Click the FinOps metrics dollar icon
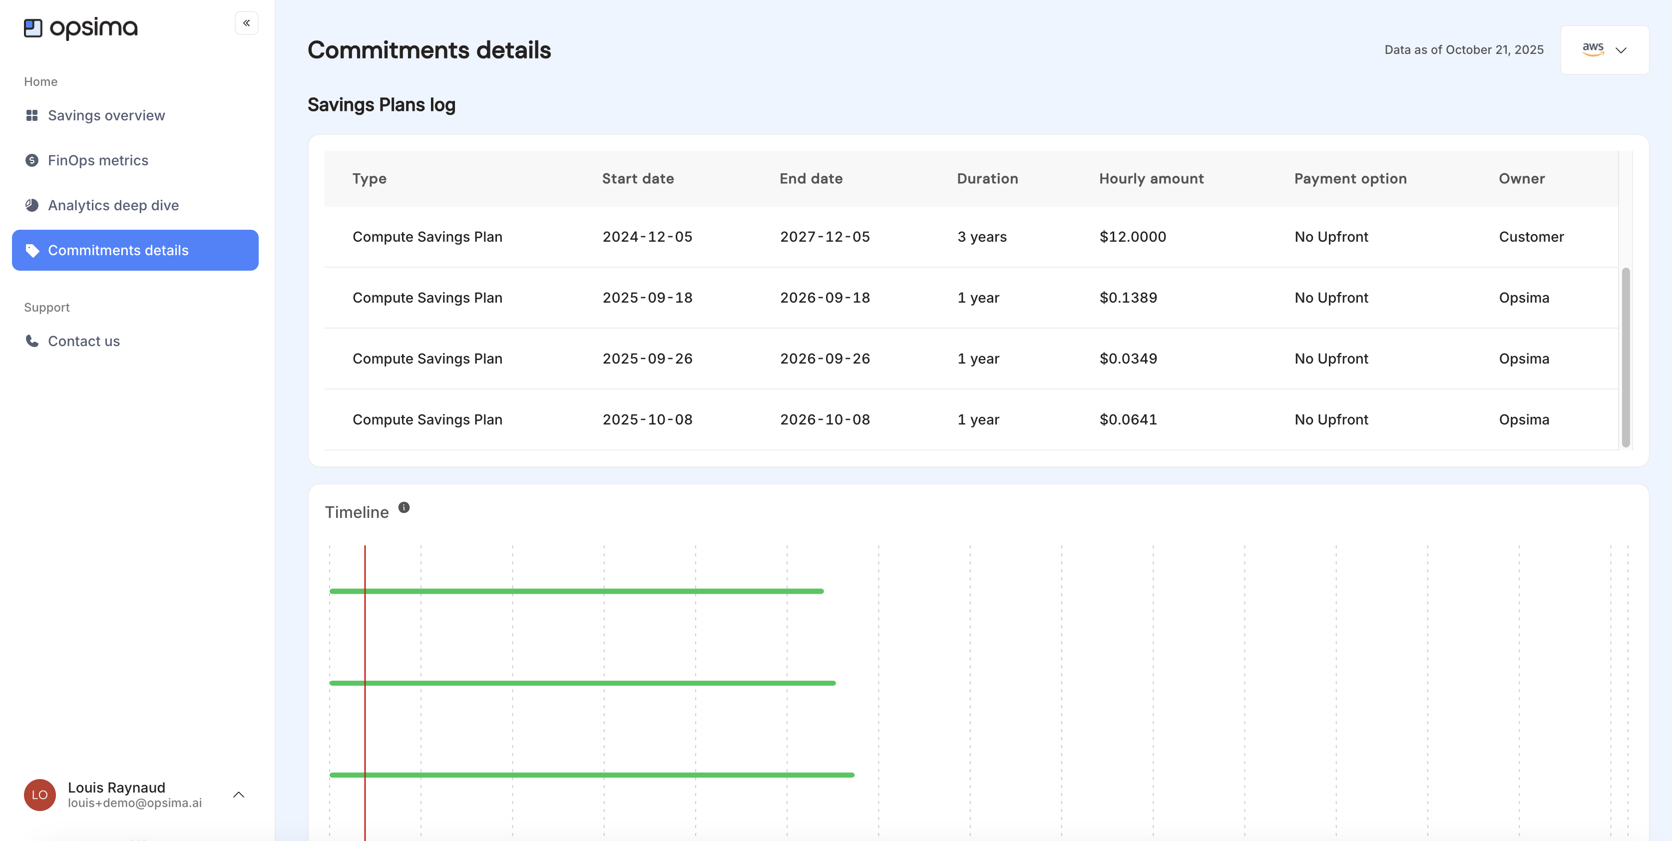Viewport: 1672px width, 841px height. coord(32,160)
